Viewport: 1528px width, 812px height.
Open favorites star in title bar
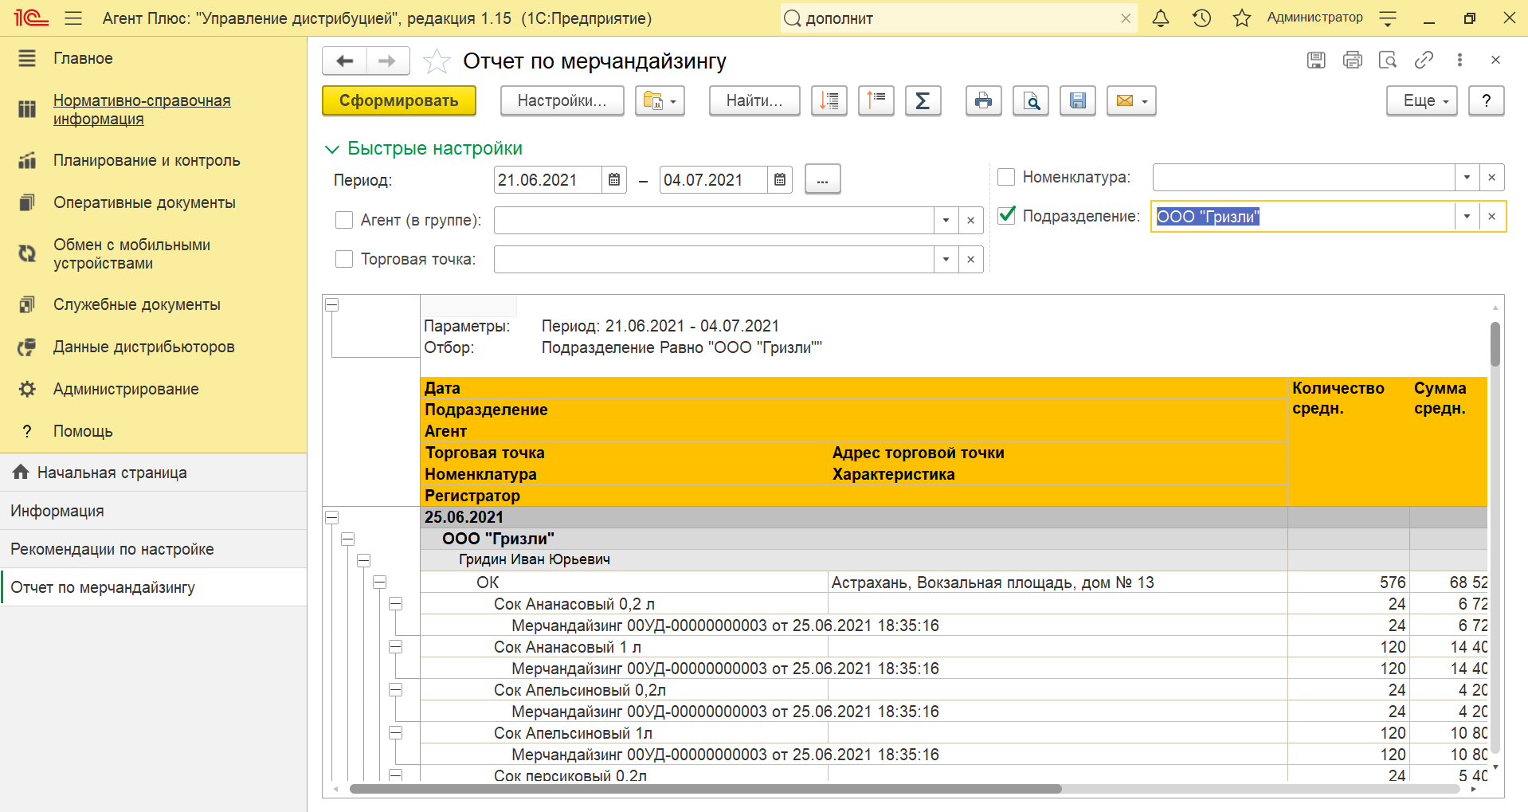click(1241, 18)
